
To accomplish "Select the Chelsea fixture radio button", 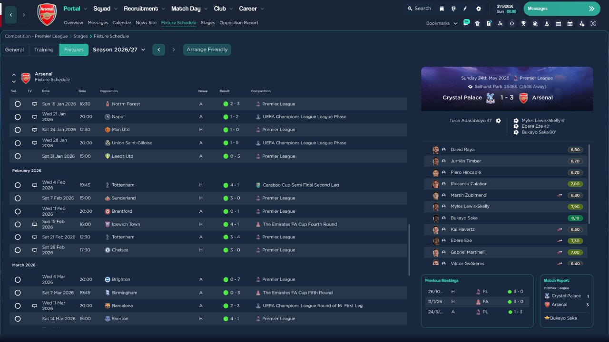I will click(18, 250).
